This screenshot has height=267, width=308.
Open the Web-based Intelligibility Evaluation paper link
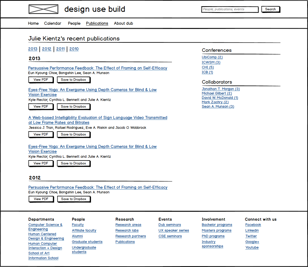pos(98,120)
